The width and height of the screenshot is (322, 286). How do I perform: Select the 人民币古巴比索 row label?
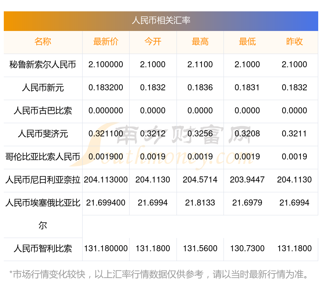click(x=43, y=111)
